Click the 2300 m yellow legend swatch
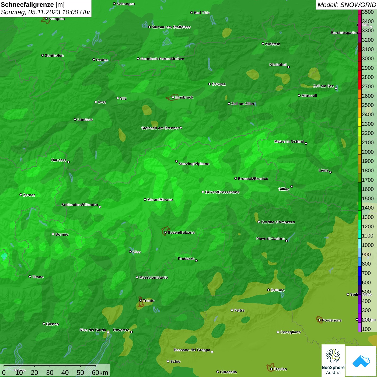Screen dimensions: 377x377 point(360,122)
